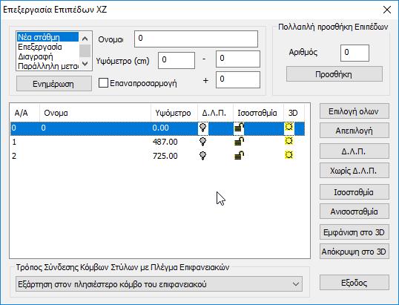Image resolution: width=399 pixels, height=305 pixels.
Task: Click the Δ.Λ.Π. column header
Action: point(215,113)
